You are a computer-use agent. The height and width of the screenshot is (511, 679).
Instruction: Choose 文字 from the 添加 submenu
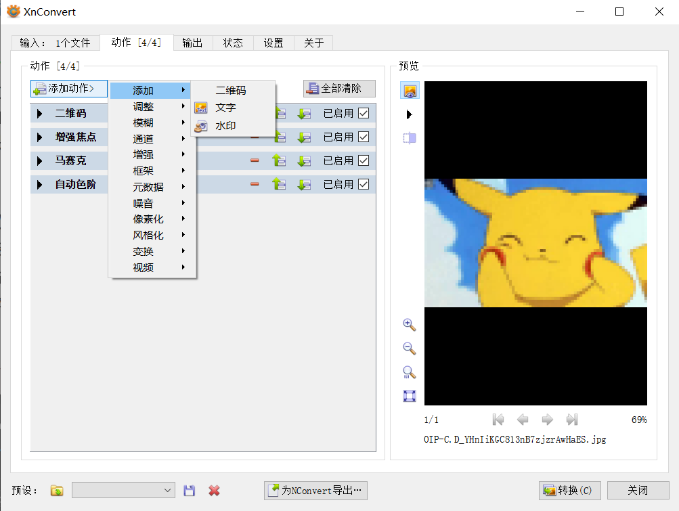pos(233,108)
